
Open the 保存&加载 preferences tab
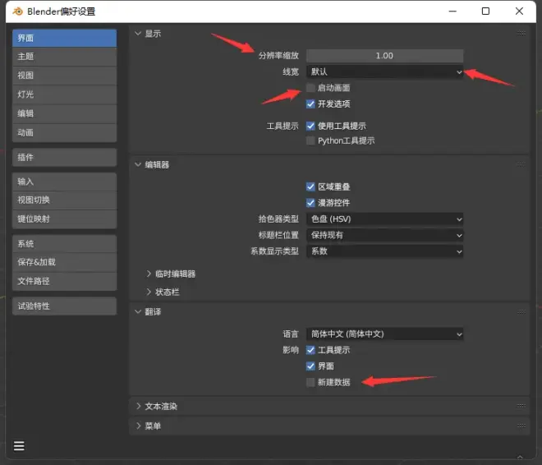pos(64,262)
